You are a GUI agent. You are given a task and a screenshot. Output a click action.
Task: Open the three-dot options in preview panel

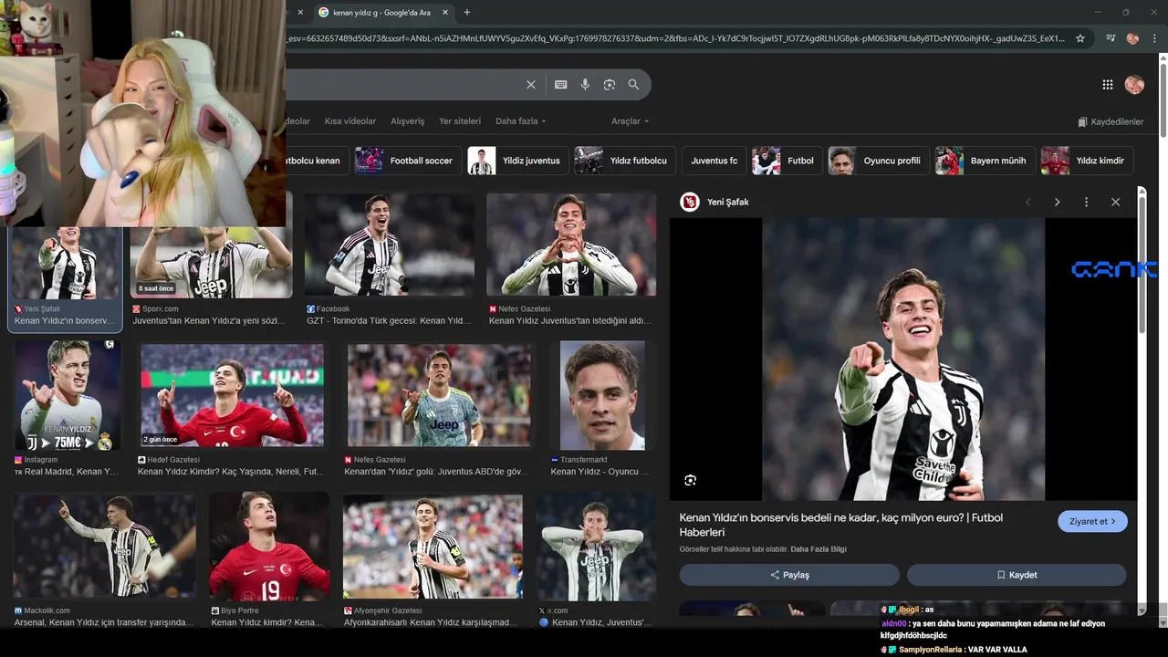(1086, 202)
